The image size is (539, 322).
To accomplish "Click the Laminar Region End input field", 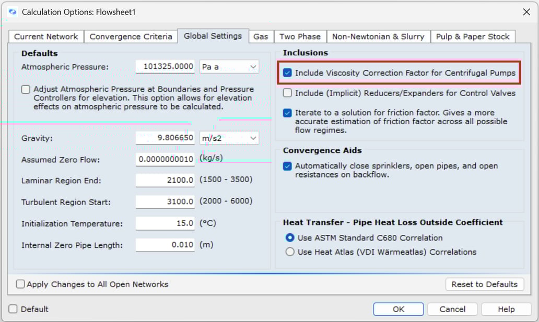I will [x=165, y=180].
